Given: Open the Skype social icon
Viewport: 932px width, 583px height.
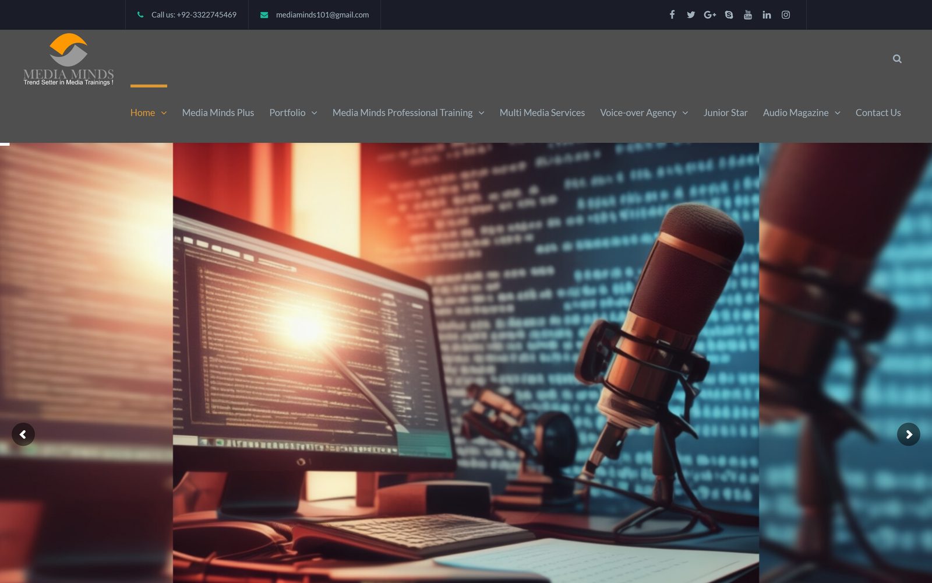Looking at the screenshot, I should [x=729, y=15].
